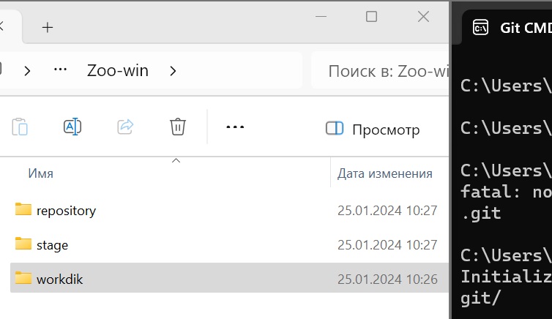Open the toolbar three-dots See more menu
The image size is (552, 319).
click(235, 127)
